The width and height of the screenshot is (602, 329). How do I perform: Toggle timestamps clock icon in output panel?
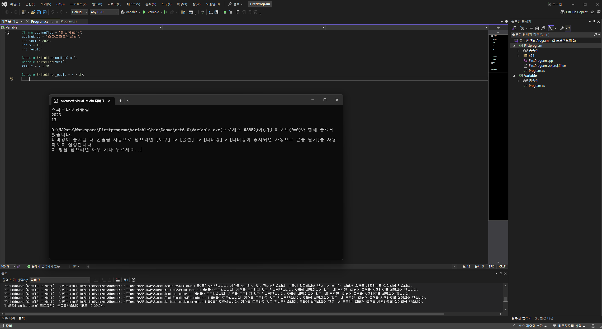click(x=134, y=280)
